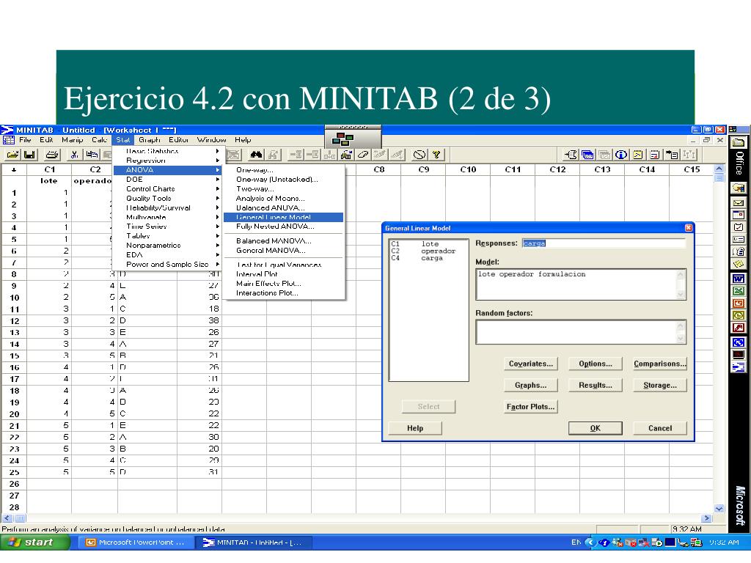Switch to Microsoft PowerPoint taskbar item
Screen dimensions: 751x563
pos(136,542)
